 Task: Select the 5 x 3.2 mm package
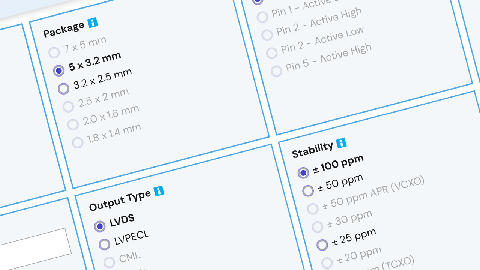click(59, 70)
